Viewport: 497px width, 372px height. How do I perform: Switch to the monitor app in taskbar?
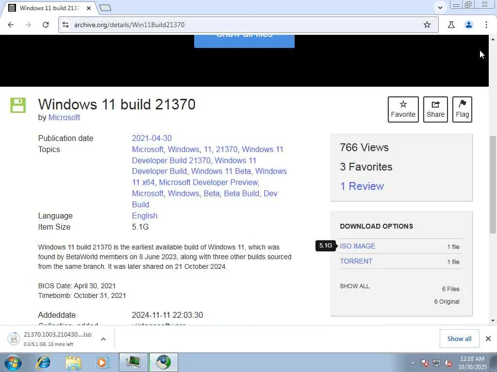[x=133, y=362]
